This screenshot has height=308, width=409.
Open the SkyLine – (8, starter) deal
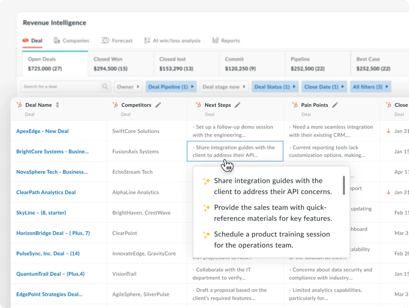pyautogui.click(x=42, y=213)
